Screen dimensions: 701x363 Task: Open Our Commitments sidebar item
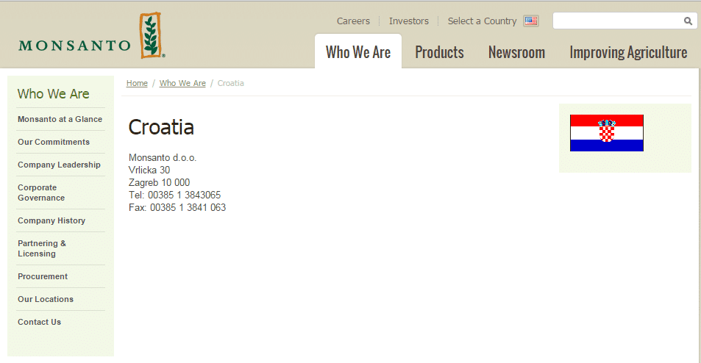[x=54, y=142]
